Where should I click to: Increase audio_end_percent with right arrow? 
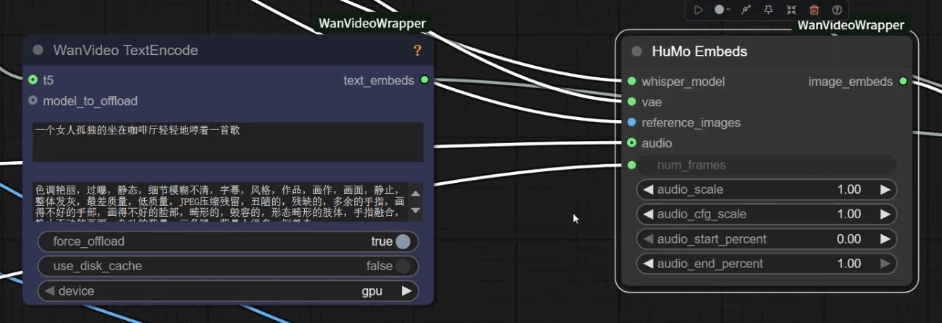[885, 264]
